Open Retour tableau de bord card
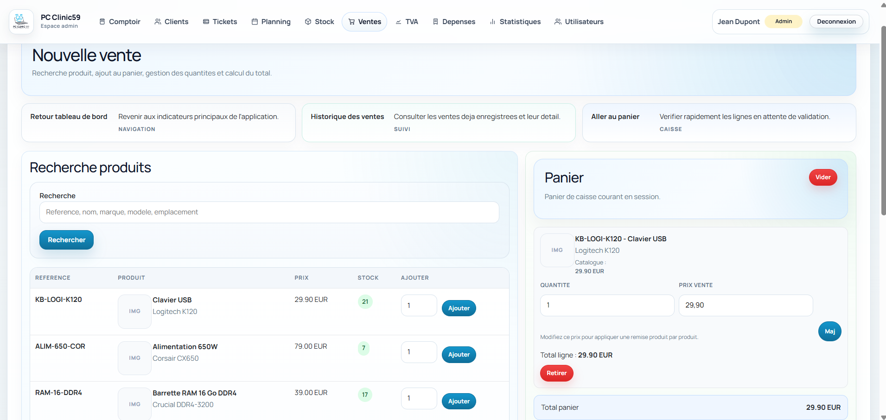 tap(159, 123)
